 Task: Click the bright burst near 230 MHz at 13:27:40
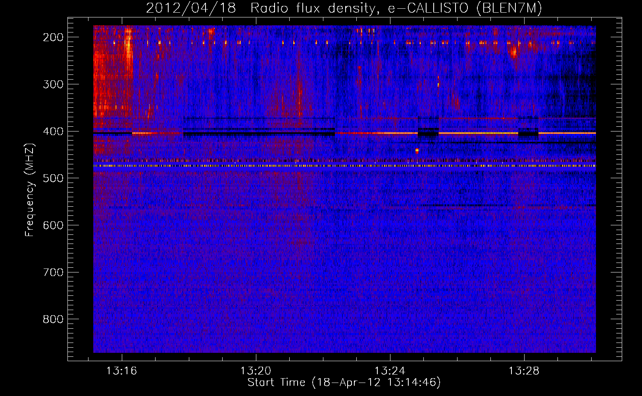(x=514, y=51)
